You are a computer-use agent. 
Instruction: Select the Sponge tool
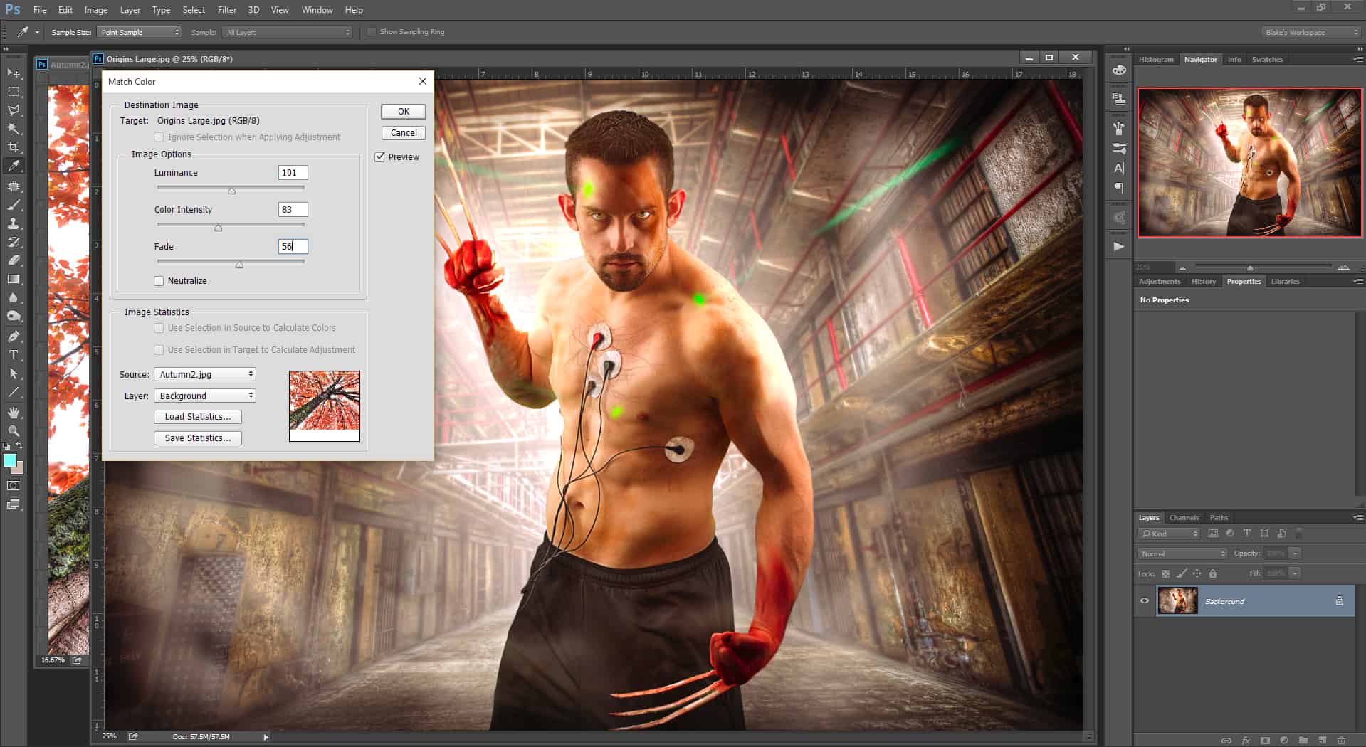(x=14, y=317)
